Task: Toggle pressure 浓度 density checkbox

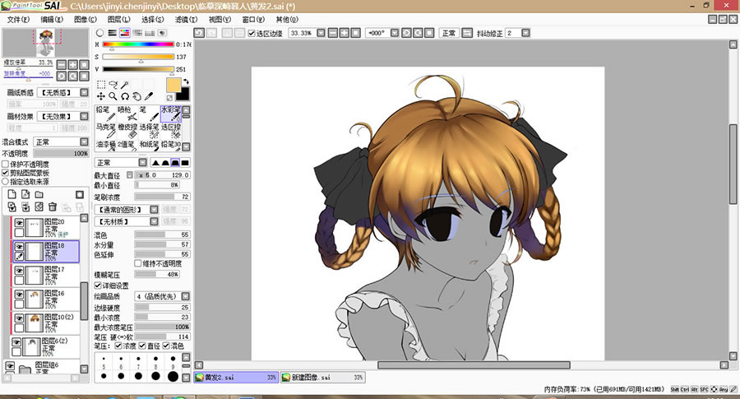Action: 118,346
